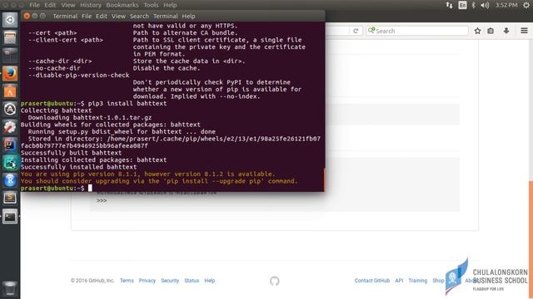This screenshot has width=533, height=299.
Task: Show Firefox bookmarks list clipboard icon
Action: tap(491, 31)
